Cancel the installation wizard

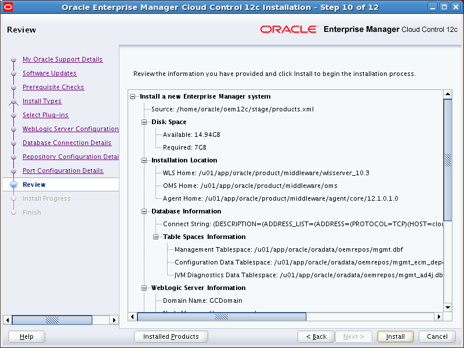click(437, 336)
